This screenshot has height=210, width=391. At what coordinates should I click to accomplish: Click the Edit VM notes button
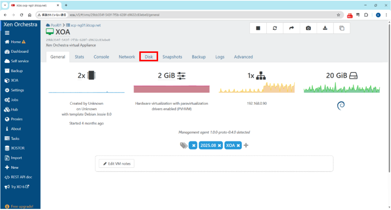click(x=116, y=164)
